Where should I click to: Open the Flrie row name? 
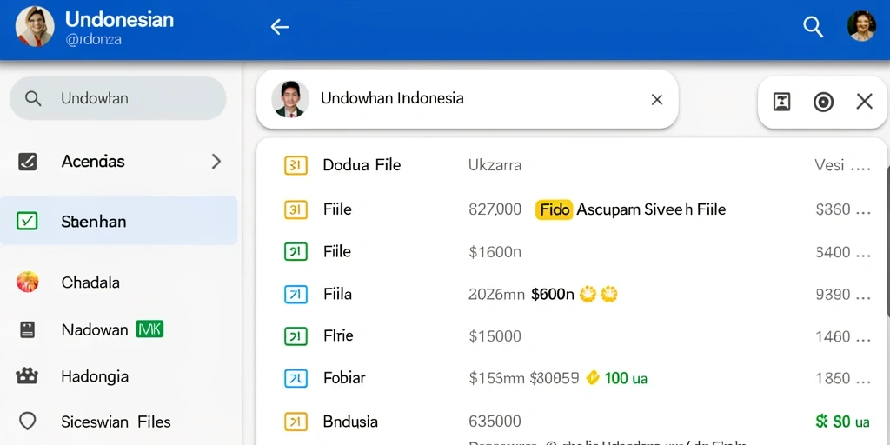(338, 336)
